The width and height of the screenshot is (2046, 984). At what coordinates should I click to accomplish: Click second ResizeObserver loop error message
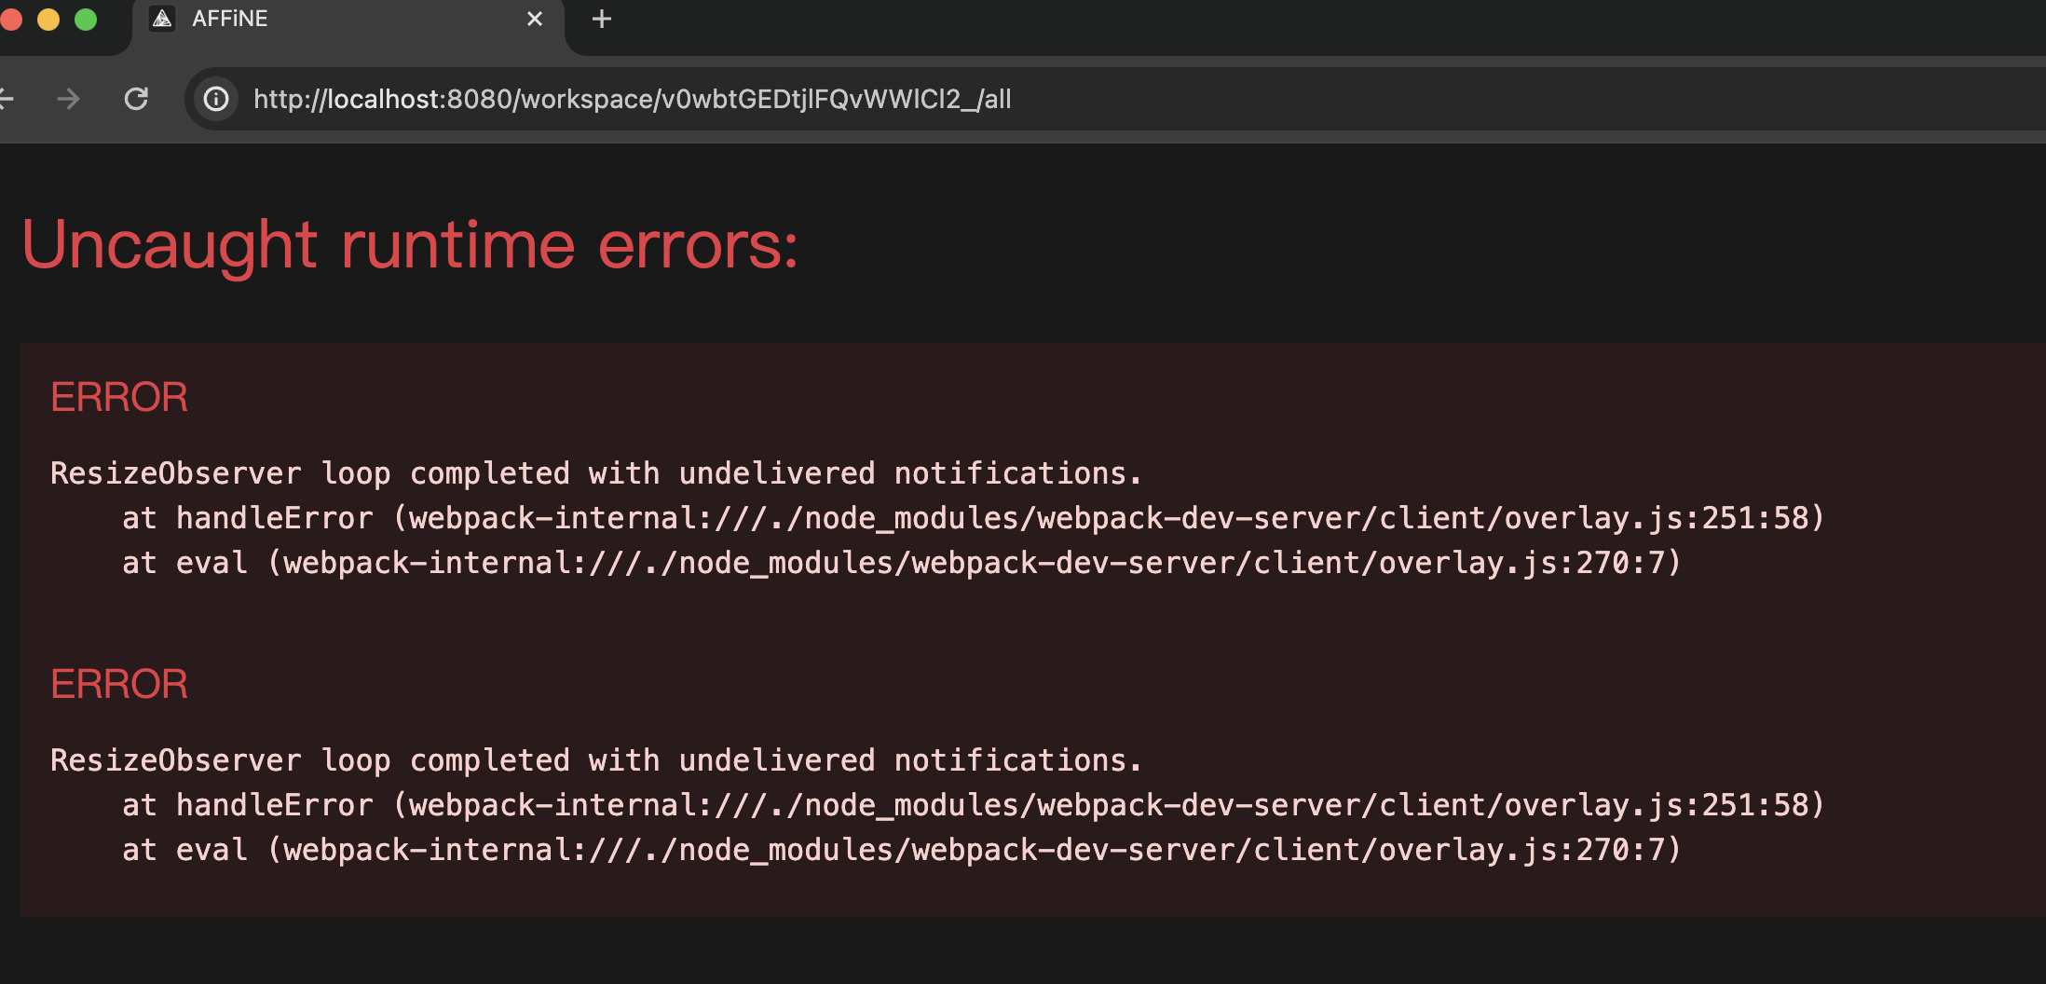click(x=596, y=760)
